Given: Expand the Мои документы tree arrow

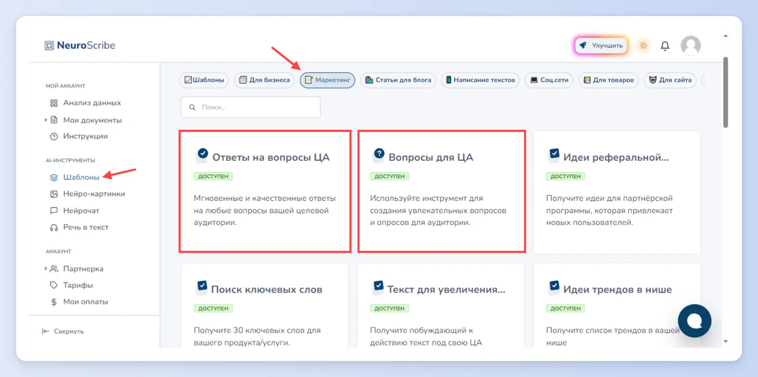Looking at the screenshot, I should (46, 120).
